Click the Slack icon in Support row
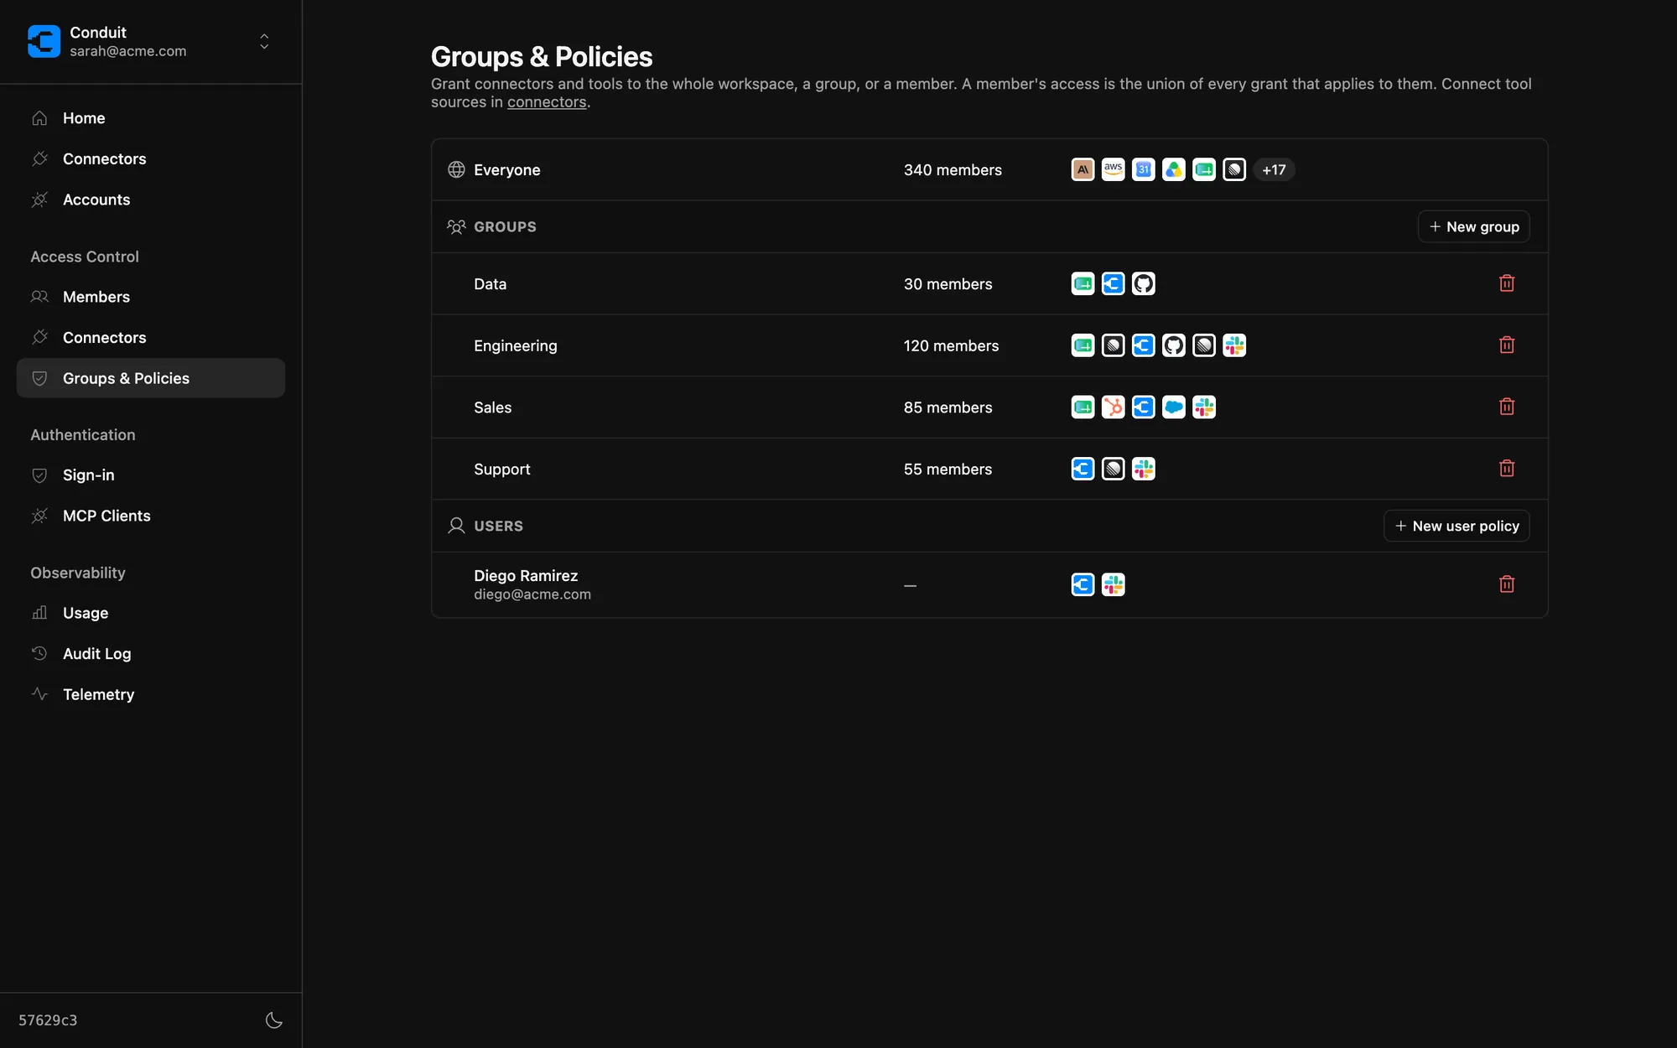The image size is (1677, 1048). pos(1143,469)
